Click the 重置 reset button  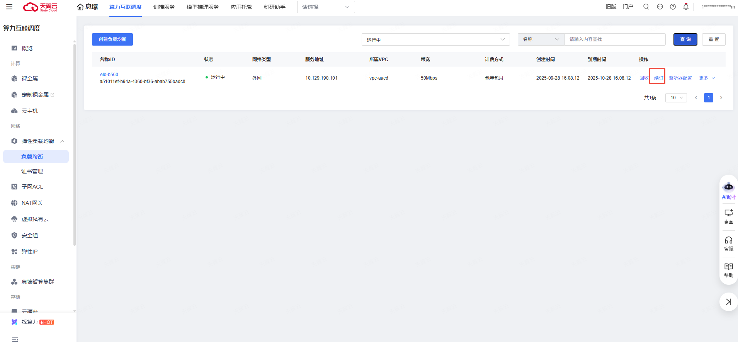pyautogui.click(x=714, y=39)
